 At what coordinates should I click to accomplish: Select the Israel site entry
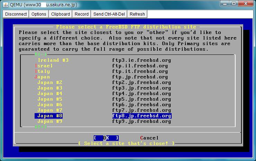click(44, 66)
